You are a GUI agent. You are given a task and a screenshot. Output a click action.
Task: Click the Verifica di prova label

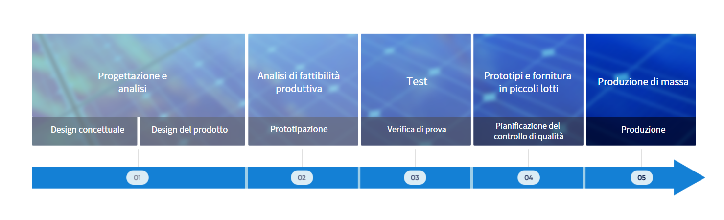417,130
